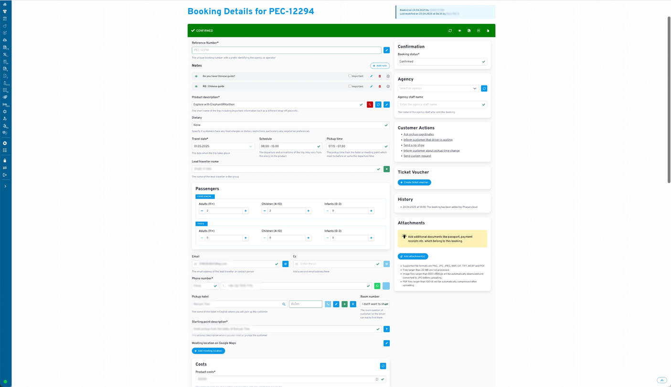Increase foreigner Adults count with plus button

pyautogui.click(x=245, y=211)
